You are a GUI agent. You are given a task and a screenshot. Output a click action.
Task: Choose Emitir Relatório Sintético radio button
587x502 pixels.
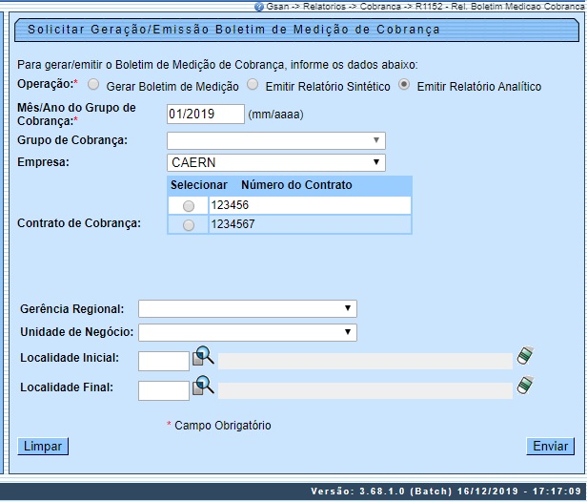[x=253, y=85]
